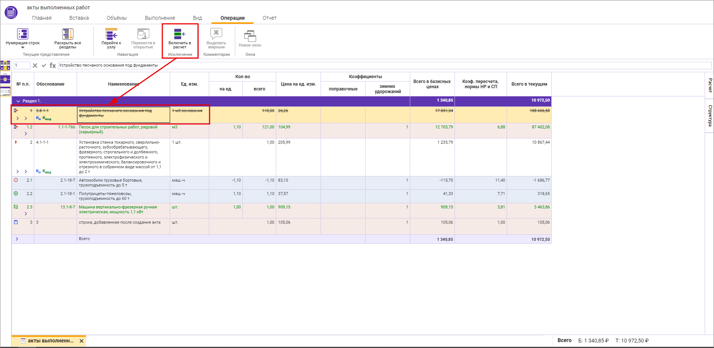The height and width of the screenshot is (348, 714).
Task: Click the 'Выделить жирным' comment icon
Action: pos(216,34)
